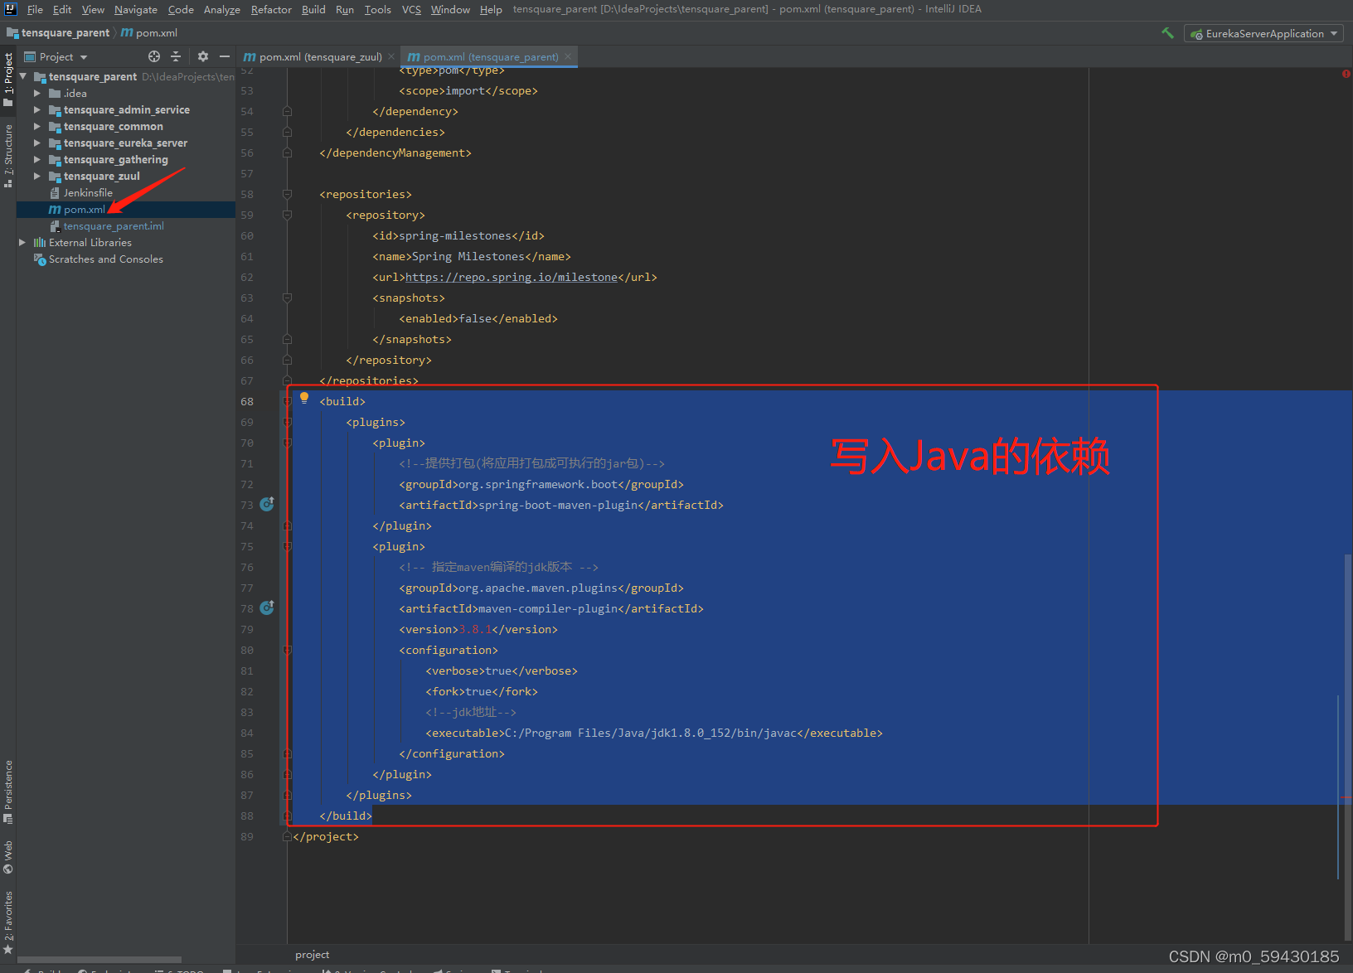
Task: Click the collapse all icon in Project panel
Action: [x=176, y=56]
